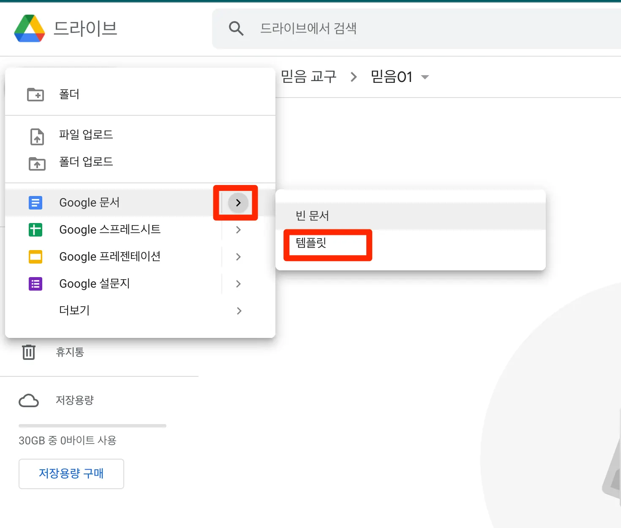
Task: Choose 빈 문서 in the submenu
Action: pyautogui.click(x=411, y=216)
